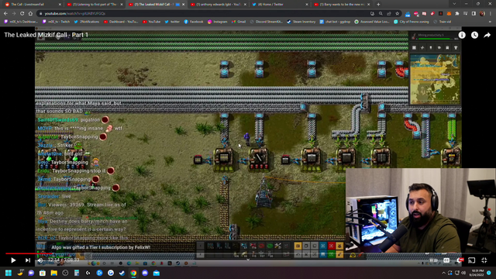Expand Chrome tab search chevron
Screen dimensions: 496x279
[x=454, y=4]
